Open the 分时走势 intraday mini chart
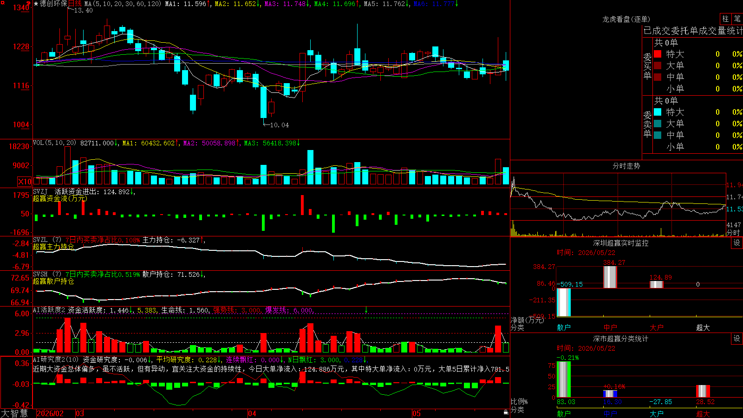 tap(618, 205)
